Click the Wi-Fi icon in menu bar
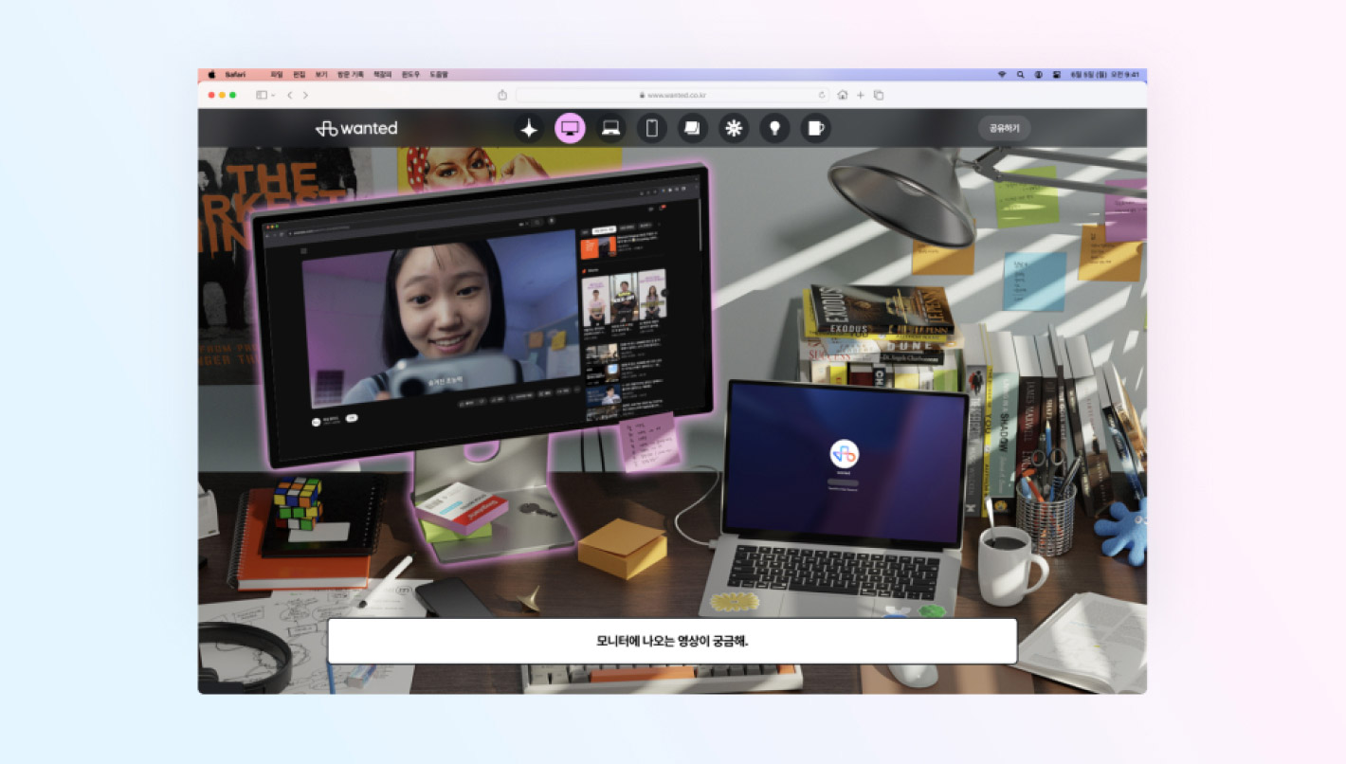 [1002, 74]
